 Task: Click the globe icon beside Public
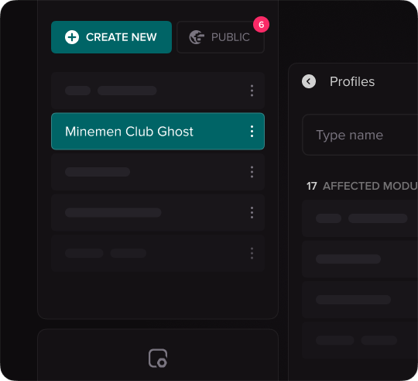[x=197, y=37]
